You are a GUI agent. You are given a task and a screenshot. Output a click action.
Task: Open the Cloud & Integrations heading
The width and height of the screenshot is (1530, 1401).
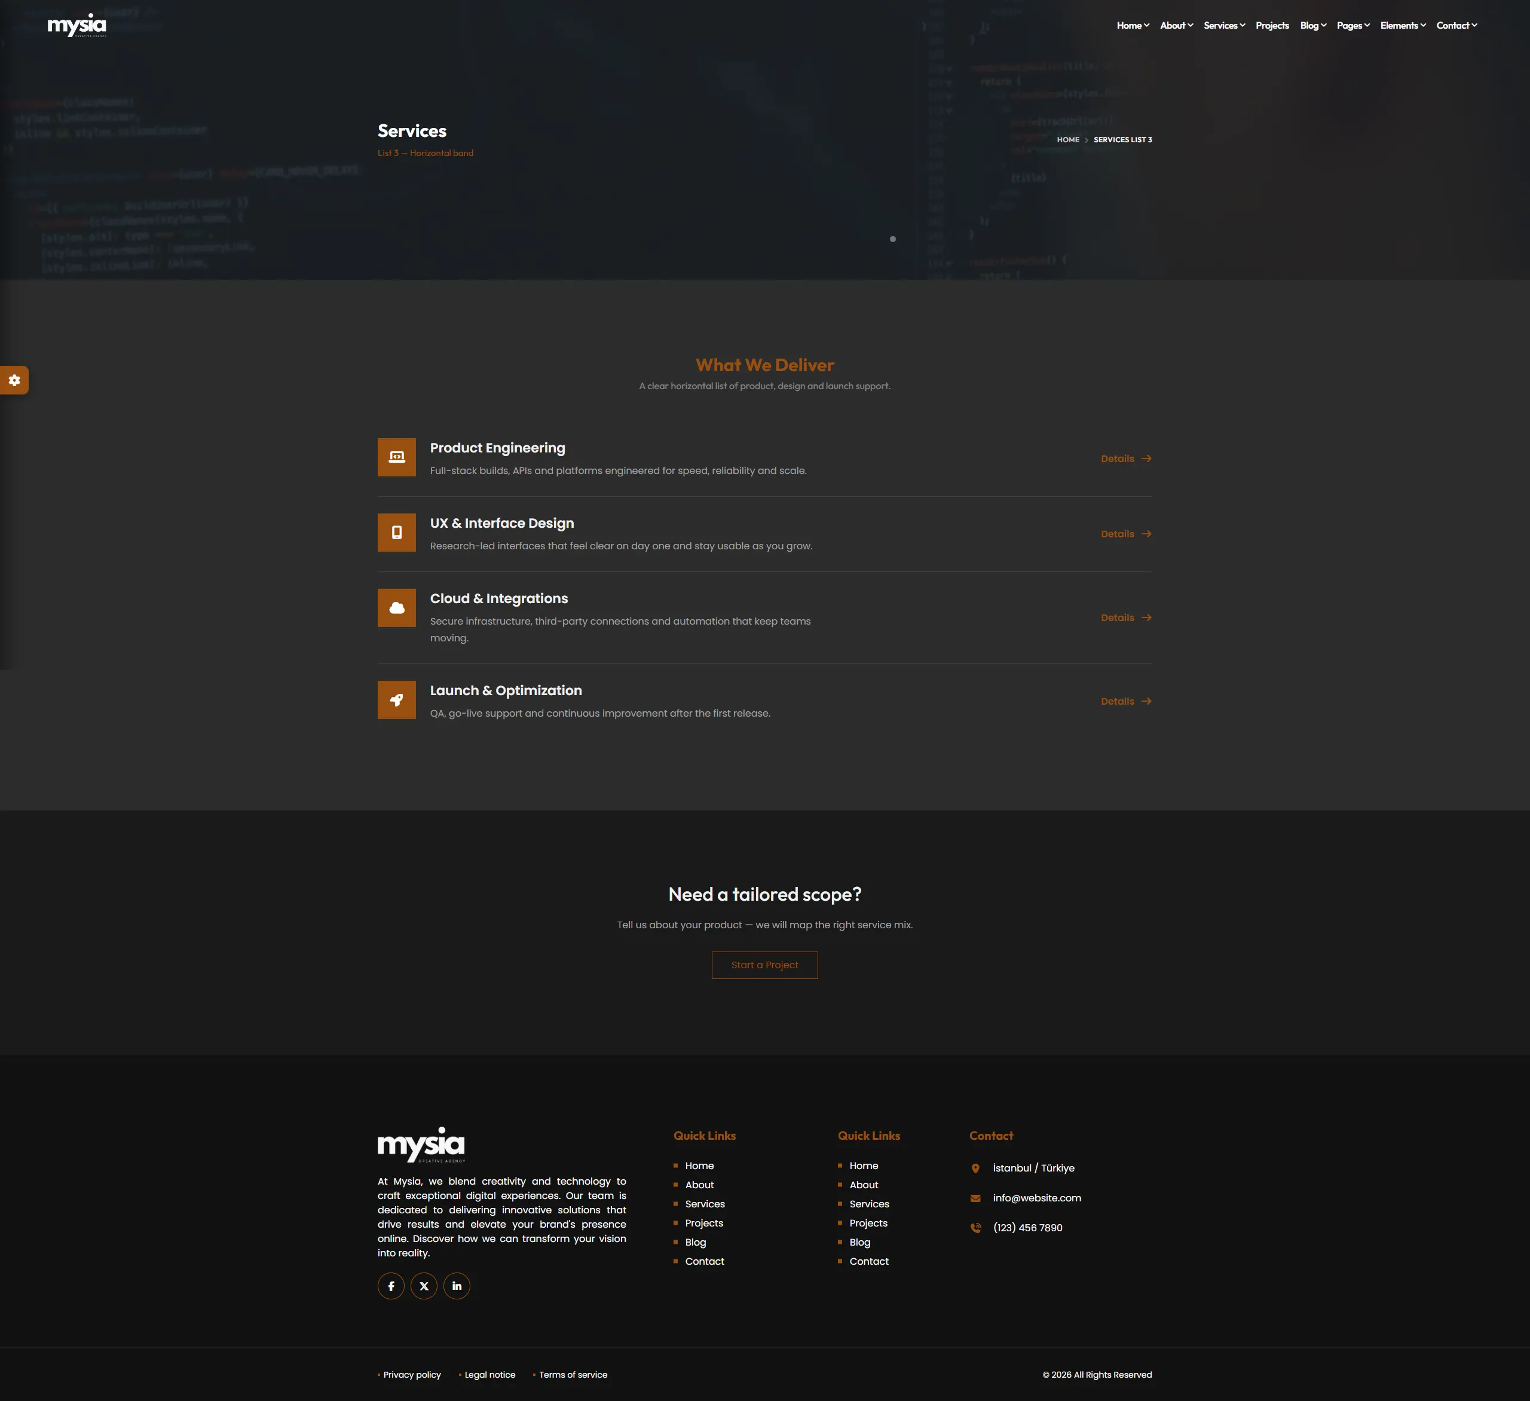[498, 598]
